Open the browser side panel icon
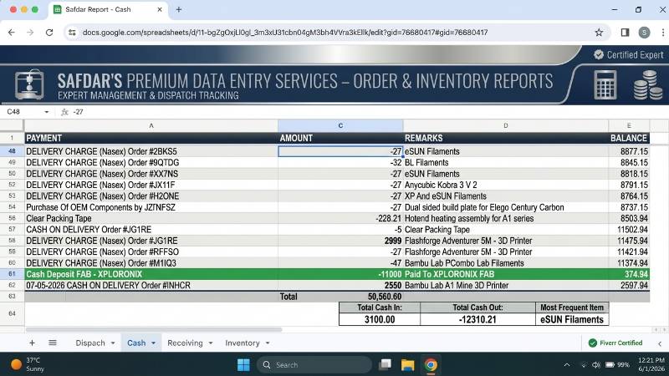Screen dimensions: 669x376 [625, 33]
